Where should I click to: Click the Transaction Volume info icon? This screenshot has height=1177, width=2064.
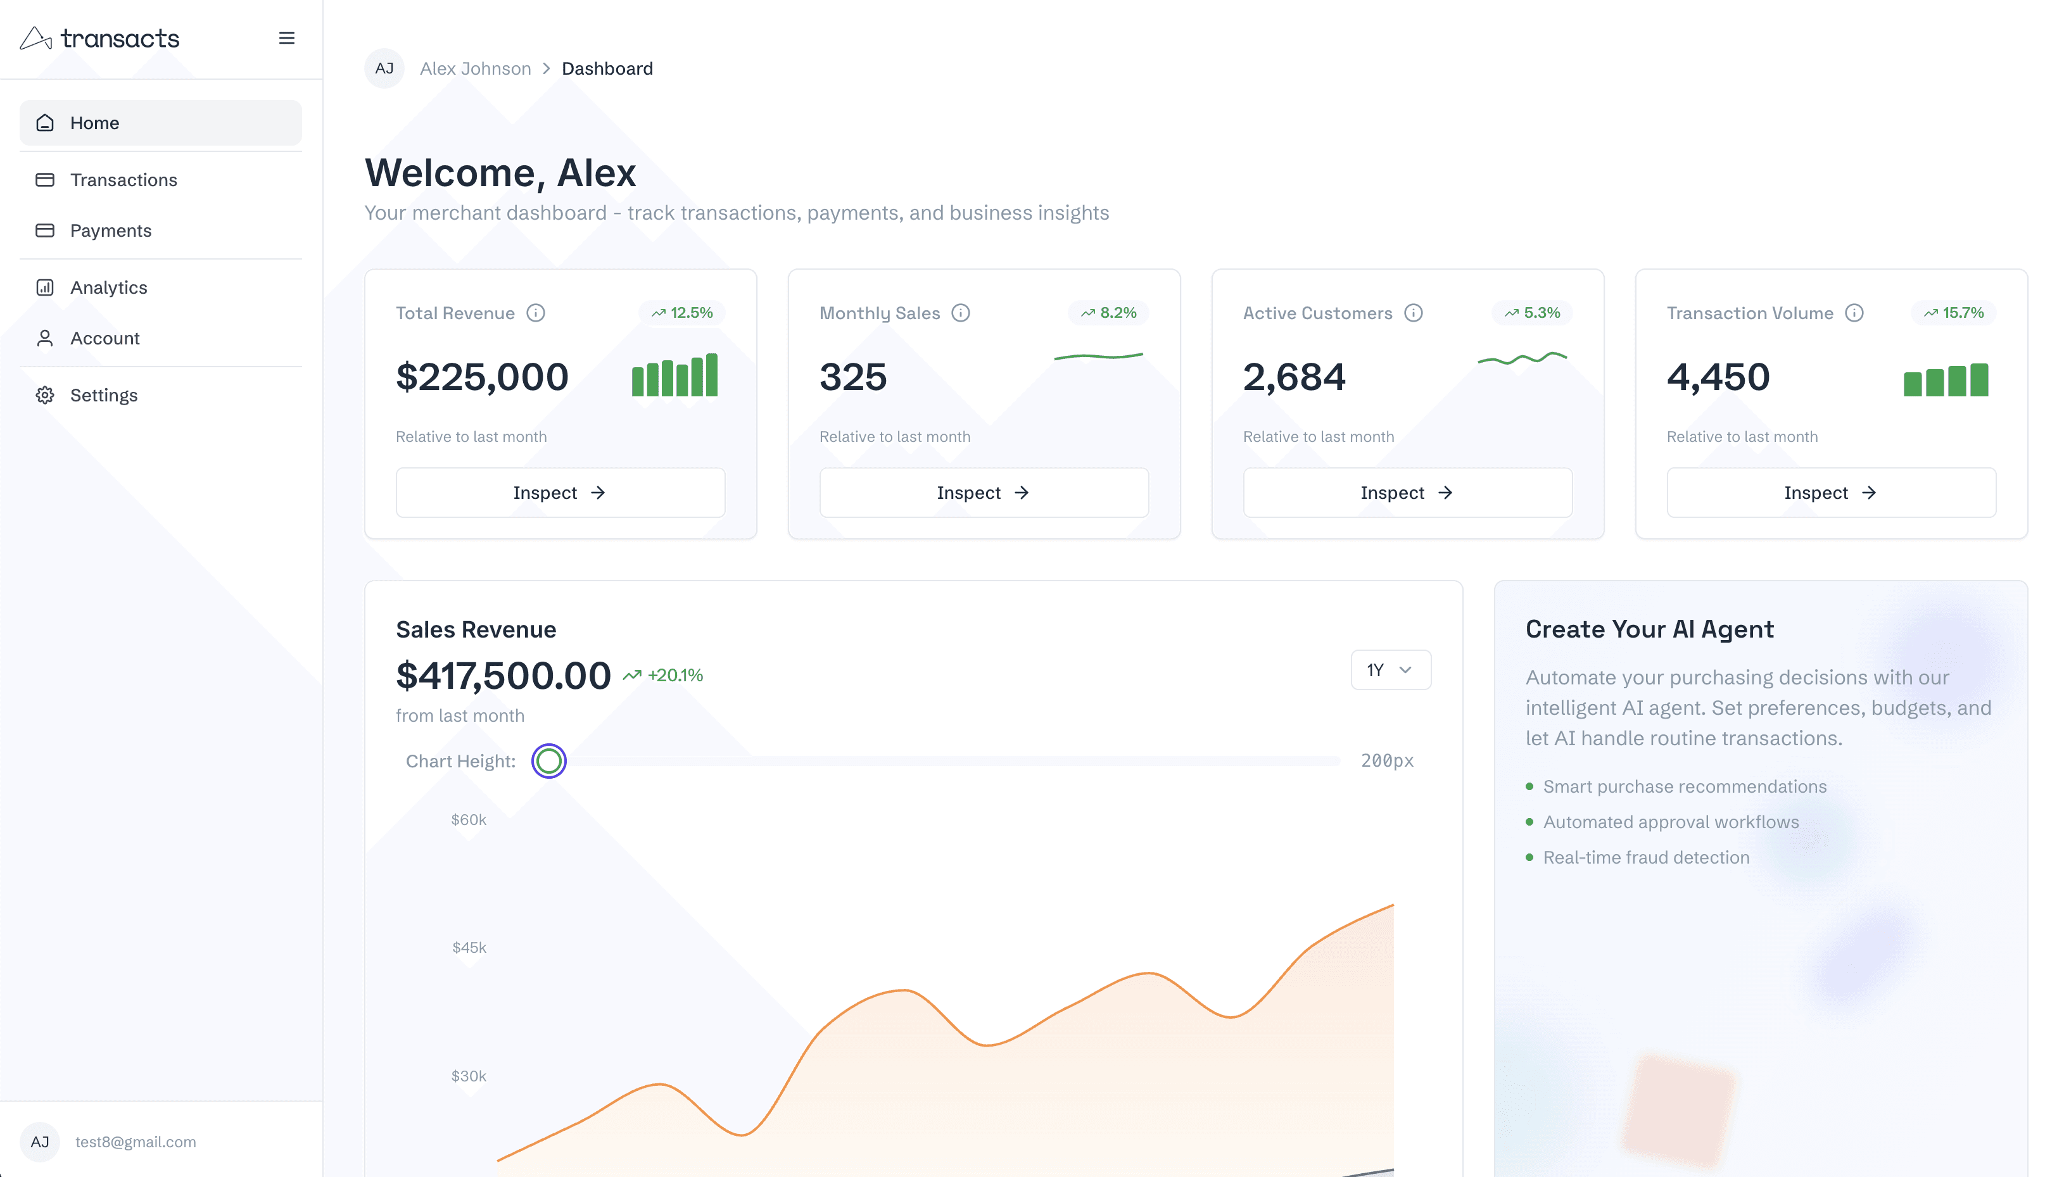1854,313
